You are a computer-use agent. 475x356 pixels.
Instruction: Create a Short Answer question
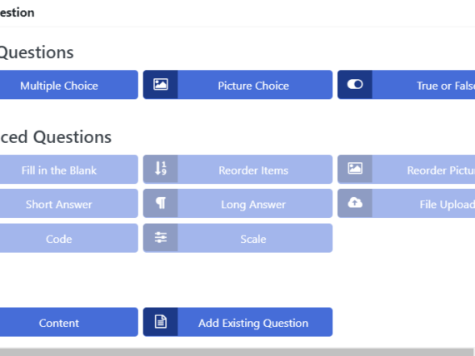(x=59, y=205)
